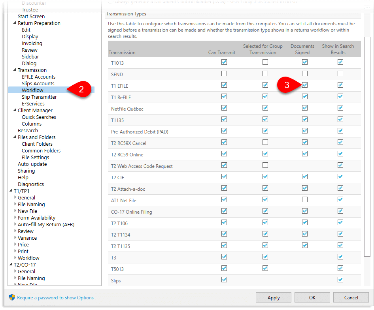Toggle Documents Signed for T1 EFILE
The height and width of the screenshot is (310, 374).
pos(304,85)
